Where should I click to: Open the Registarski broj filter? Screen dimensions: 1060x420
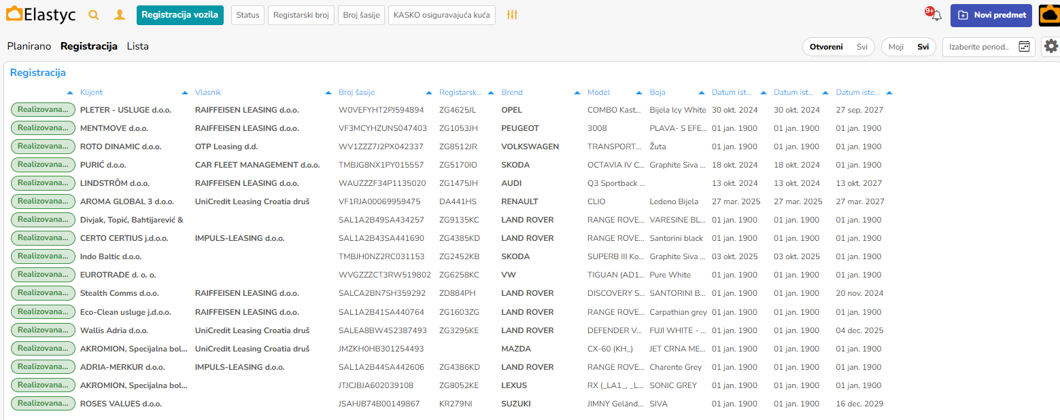[x=301, y=15]
